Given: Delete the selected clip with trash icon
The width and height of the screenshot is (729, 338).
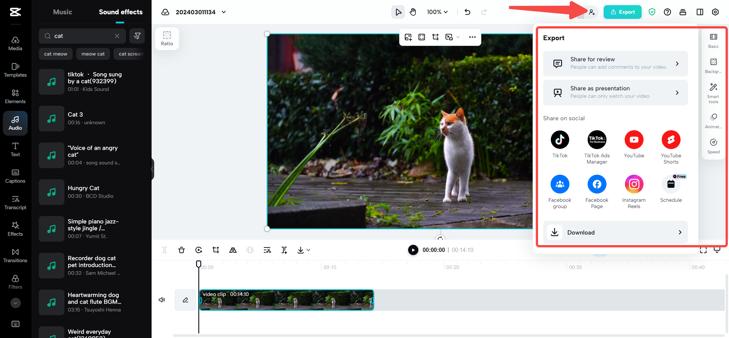Looking at the screenshot, I should [181, 250].
